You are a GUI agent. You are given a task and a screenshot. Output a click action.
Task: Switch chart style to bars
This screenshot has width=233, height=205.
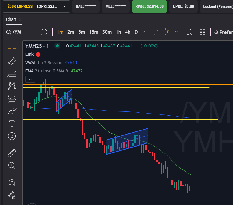point(156,32)
